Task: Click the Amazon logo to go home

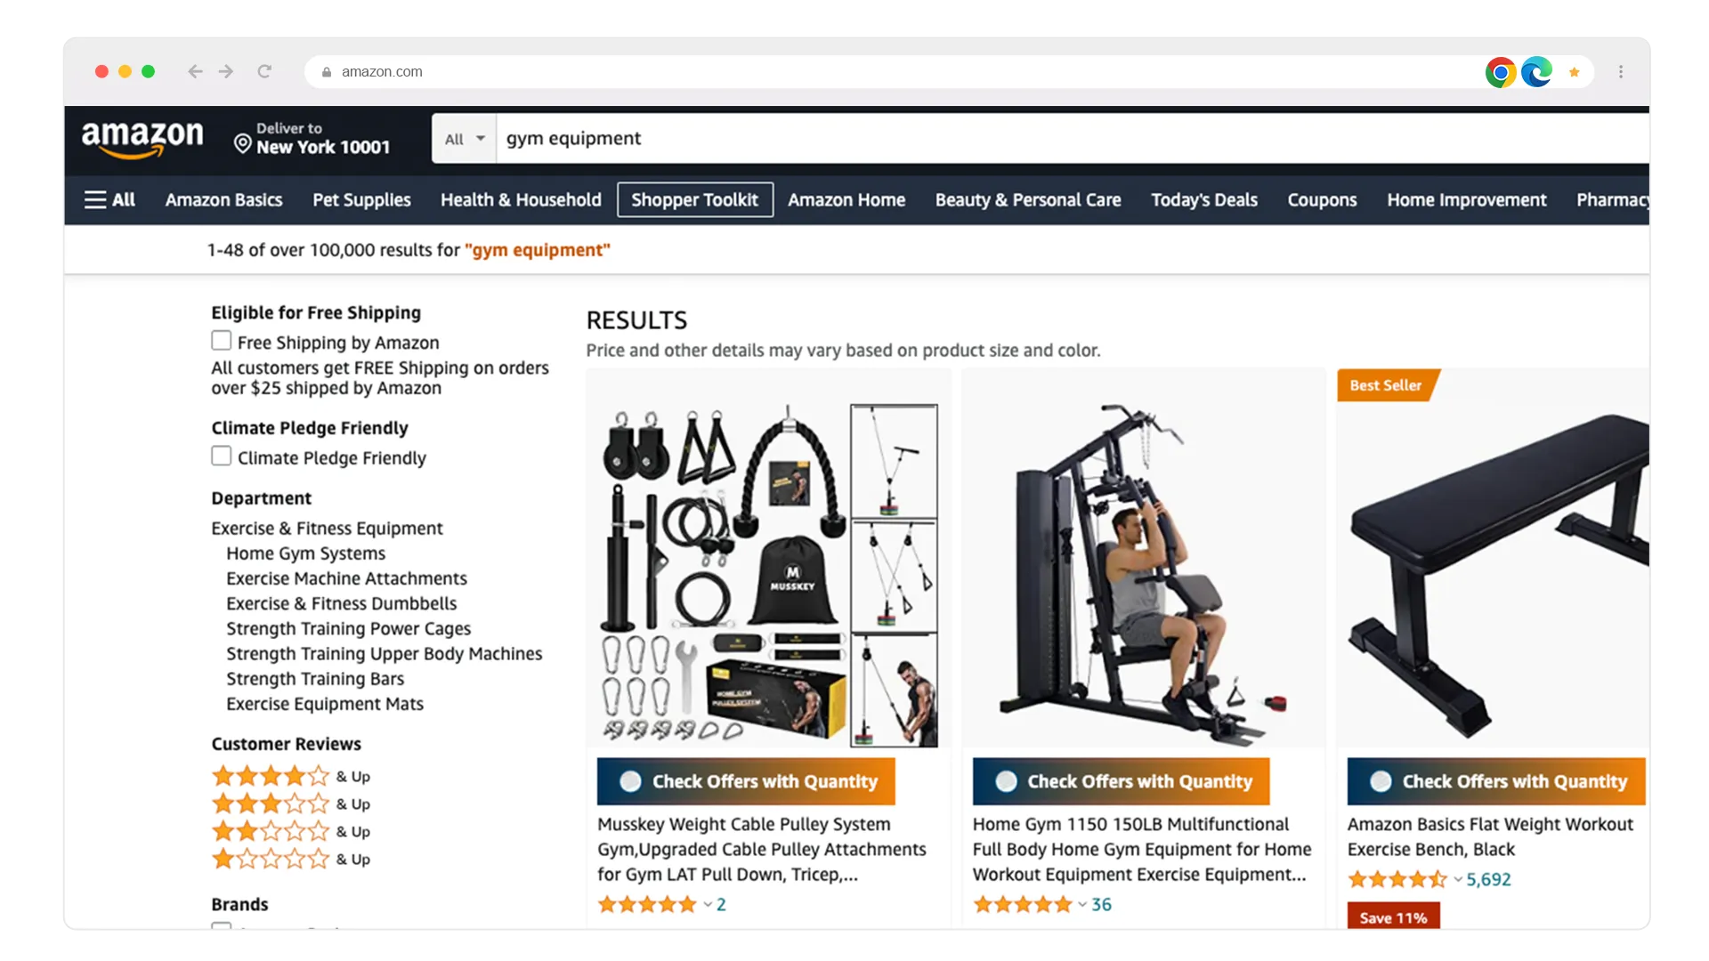Action: pos(141,137)
